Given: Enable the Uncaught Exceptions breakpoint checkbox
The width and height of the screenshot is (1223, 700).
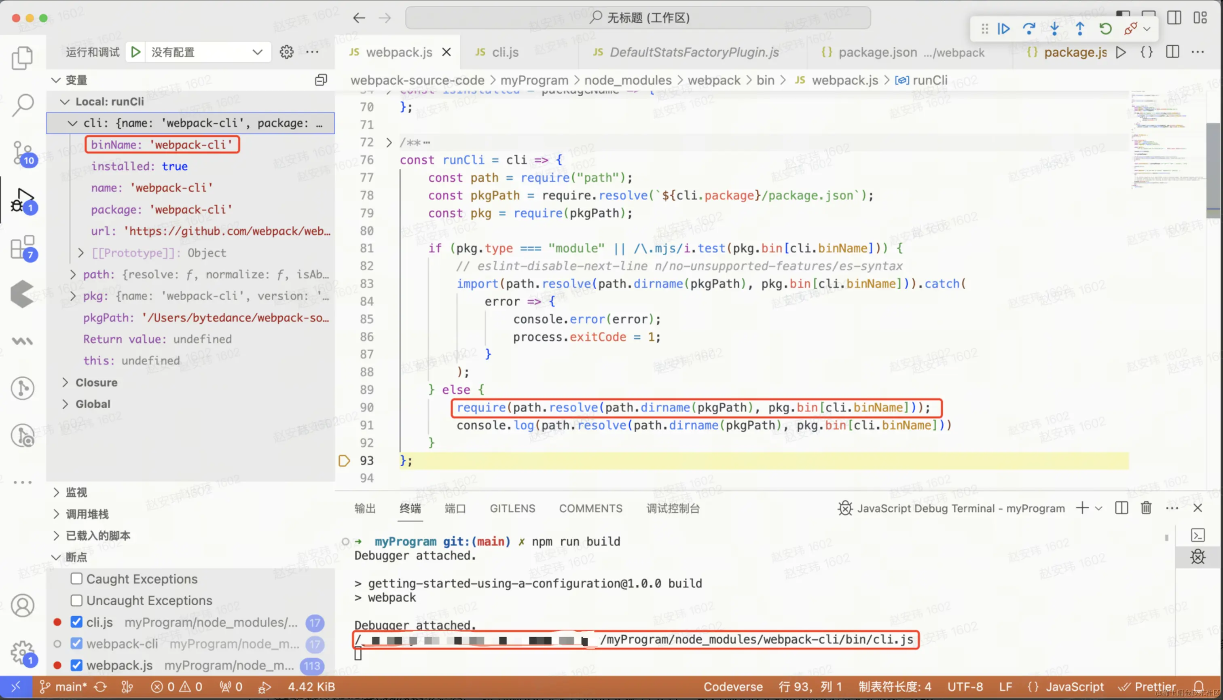Looking at the screenshot, I should 76,600.
